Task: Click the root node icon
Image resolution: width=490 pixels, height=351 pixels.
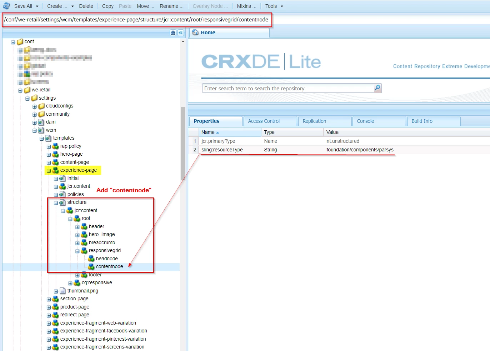Action: (x=77, y=219)
